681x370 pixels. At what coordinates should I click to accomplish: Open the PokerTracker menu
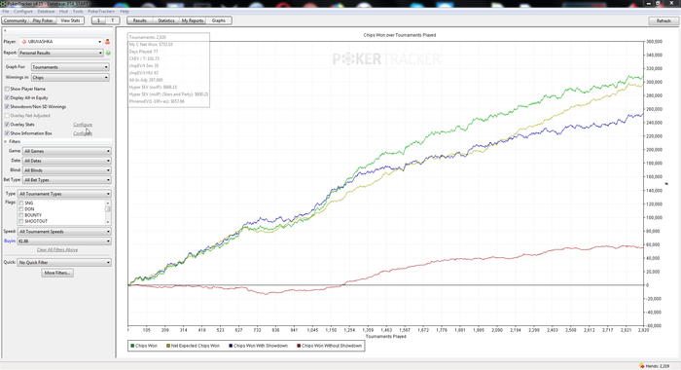[x=101, y=12]
